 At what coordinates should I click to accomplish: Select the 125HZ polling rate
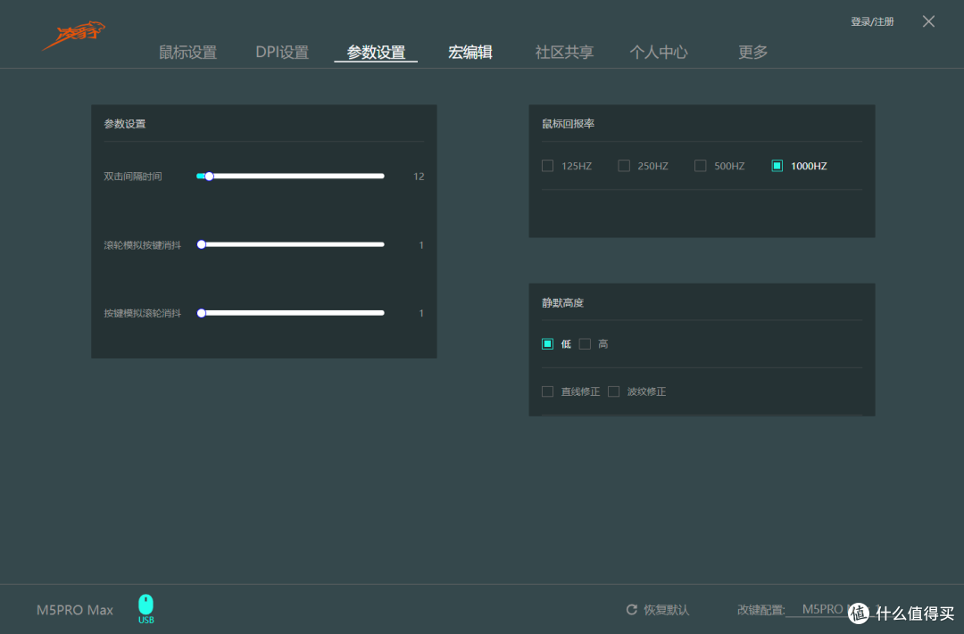pos(547,166)
